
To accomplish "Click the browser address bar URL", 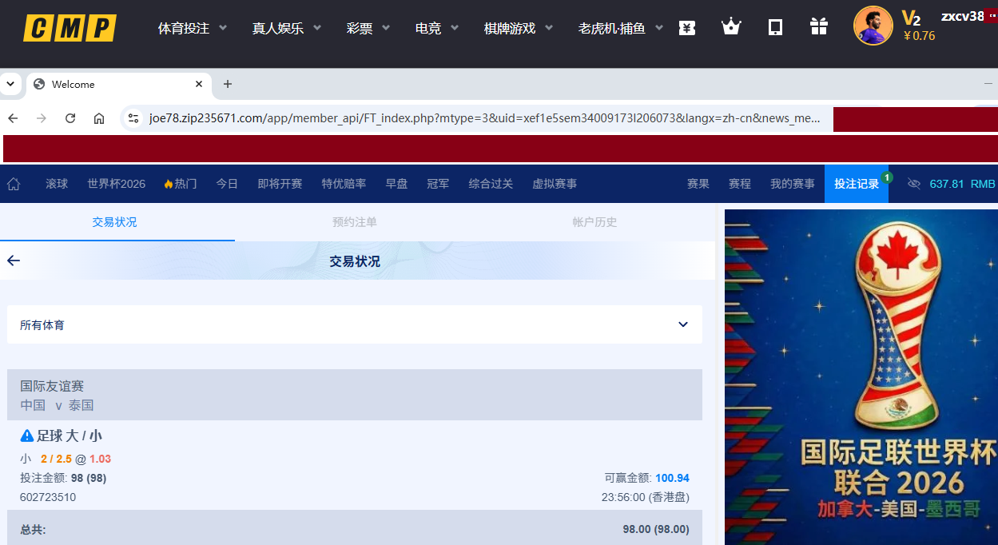I will pos(484,118).
